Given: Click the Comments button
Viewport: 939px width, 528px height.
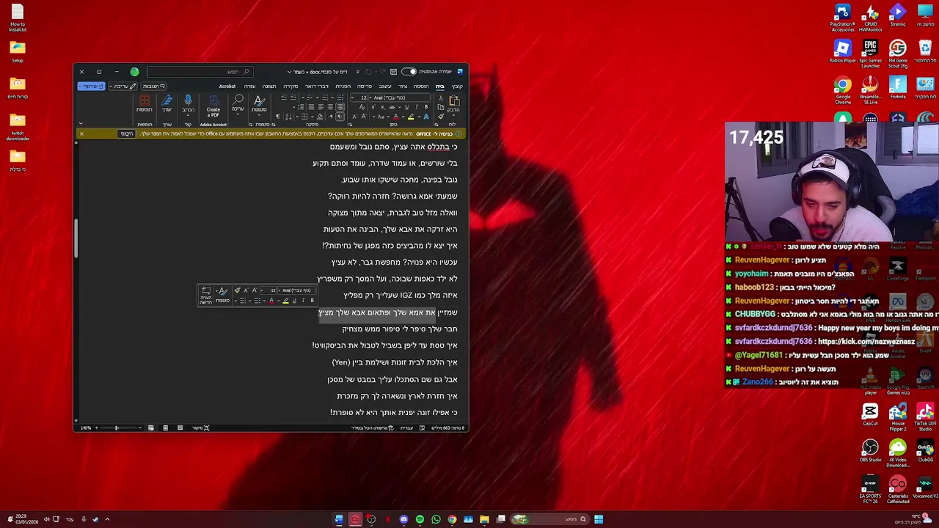Looking at the screenshot, I should 153,87.
